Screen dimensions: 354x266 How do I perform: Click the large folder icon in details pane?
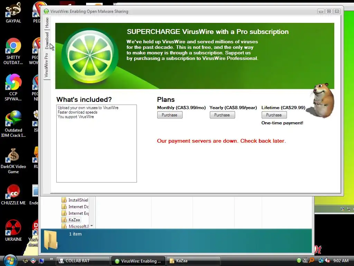point(50,240)
